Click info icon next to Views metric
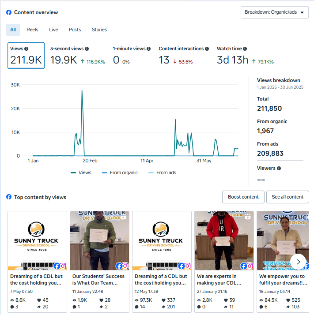314x315 pixels. coord(26,49)
